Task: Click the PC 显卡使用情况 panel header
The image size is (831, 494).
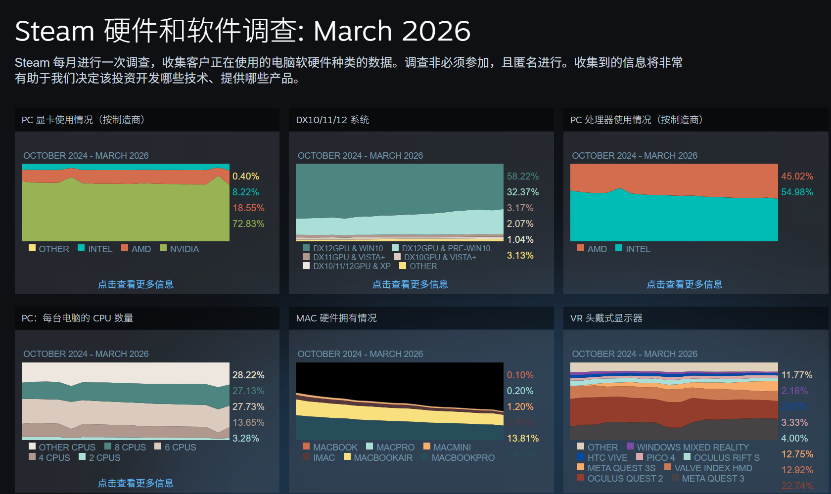Action: 83,120
